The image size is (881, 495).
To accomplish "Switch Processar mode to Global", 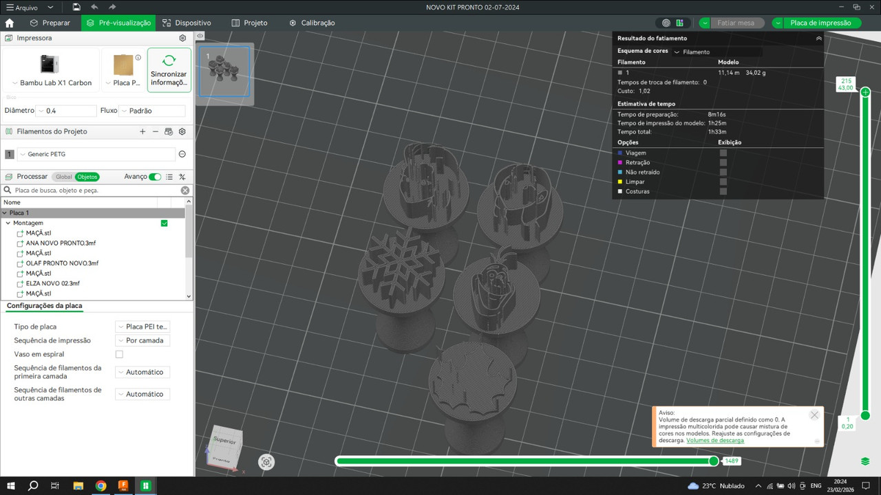I will [63, 177].
